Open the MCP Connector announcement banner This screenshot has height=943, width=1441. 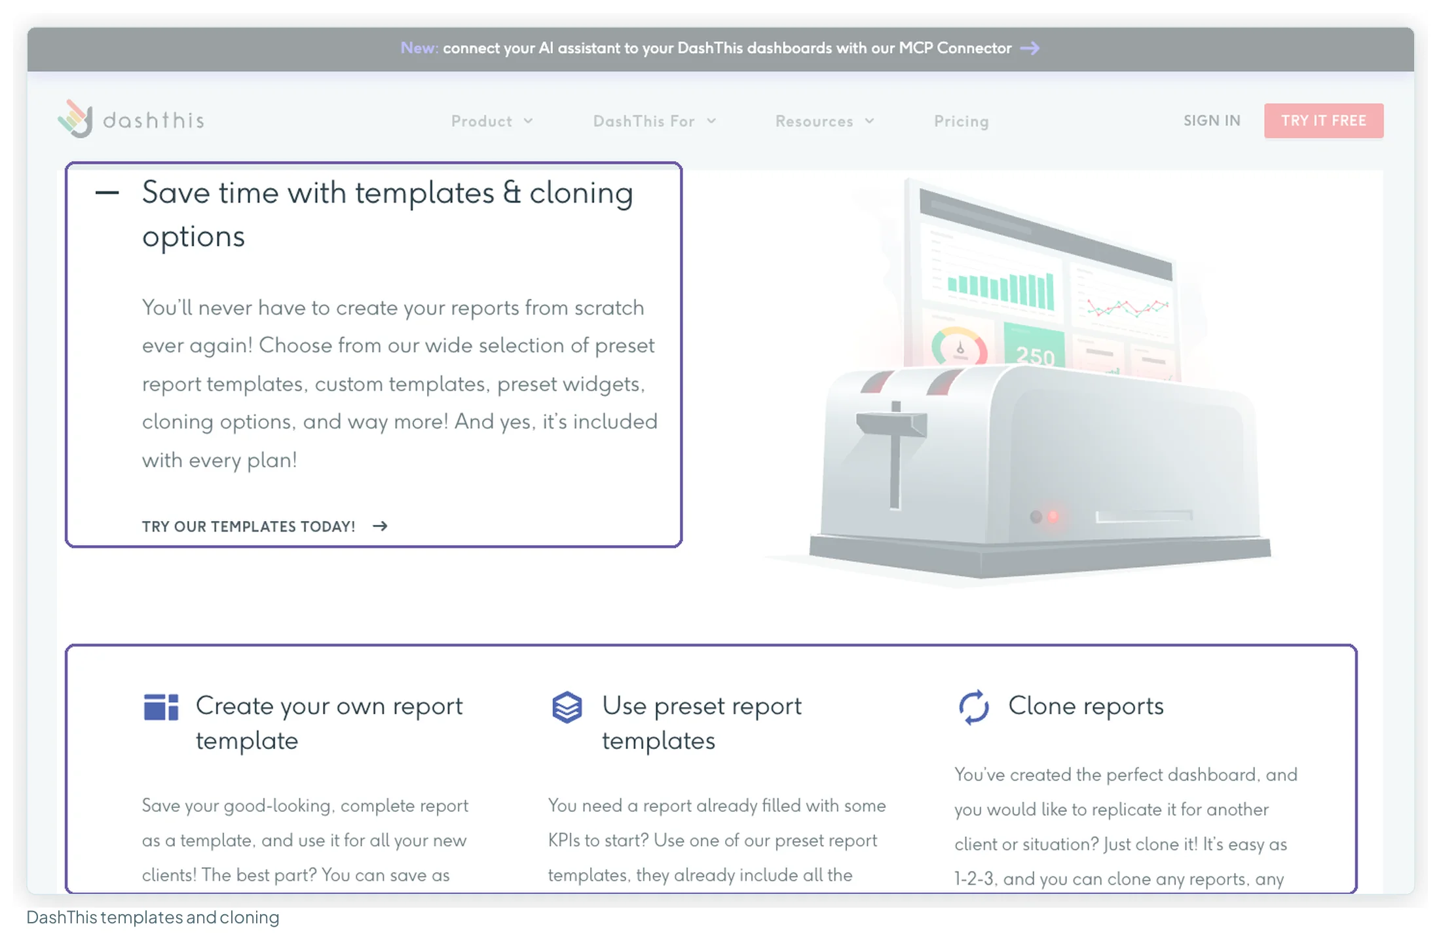pos(720,48)
